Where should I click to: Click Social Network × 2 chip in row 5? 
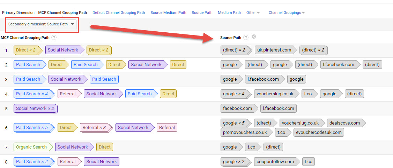[35, 109]
